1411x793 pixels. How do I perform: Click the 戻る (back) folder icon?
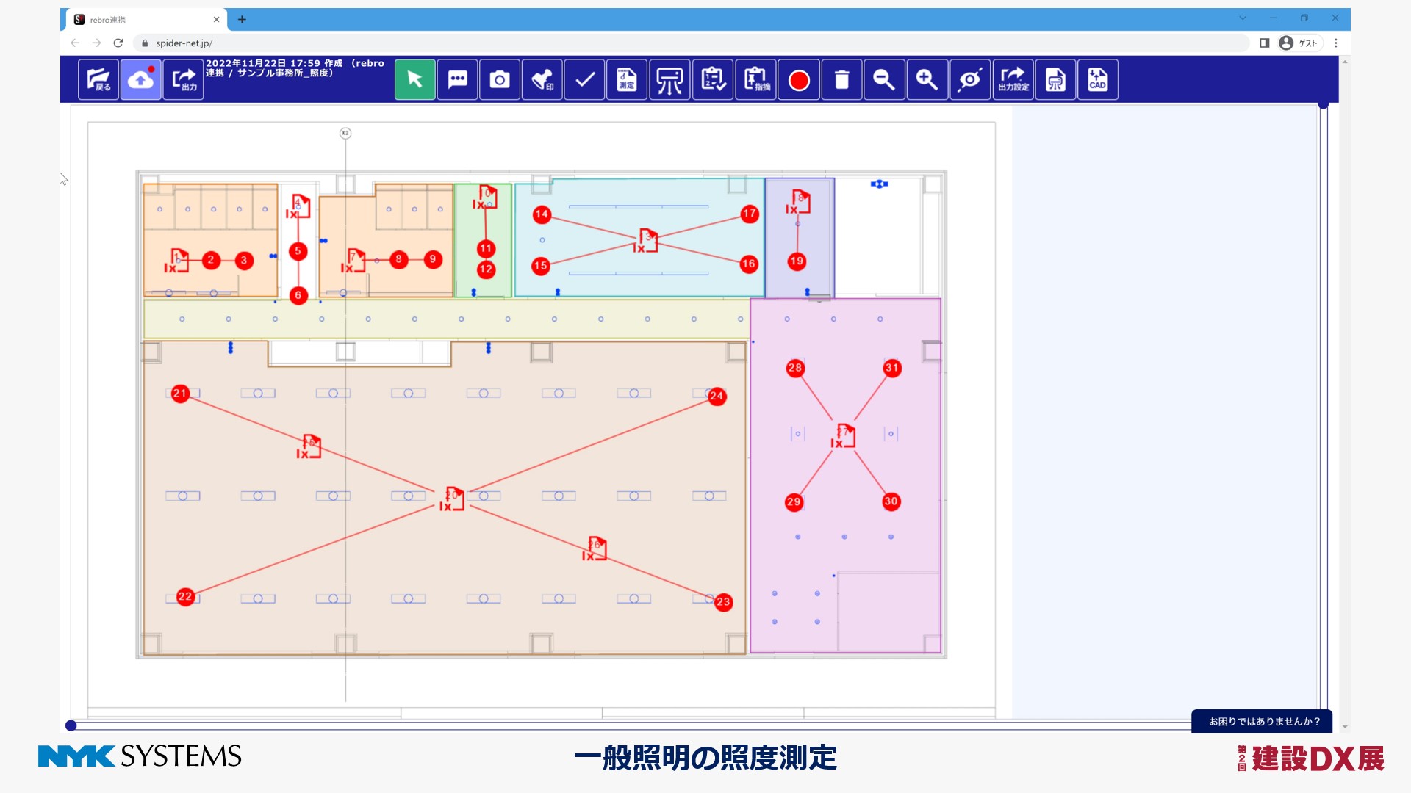pos(98,79)
